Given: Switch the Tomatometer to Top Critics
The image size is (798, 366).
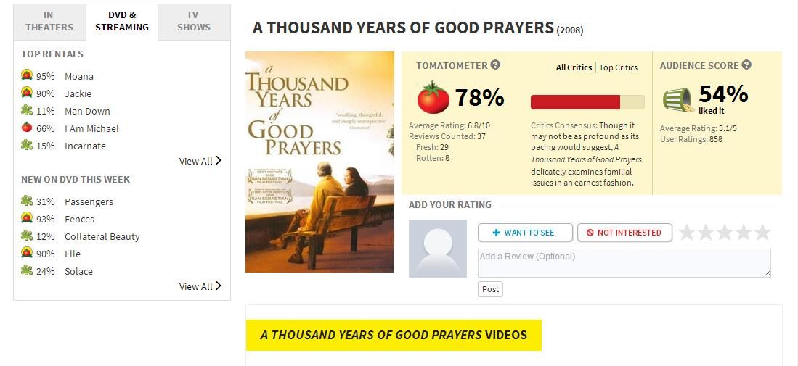Looking at the screenshot, I should 618,67.
